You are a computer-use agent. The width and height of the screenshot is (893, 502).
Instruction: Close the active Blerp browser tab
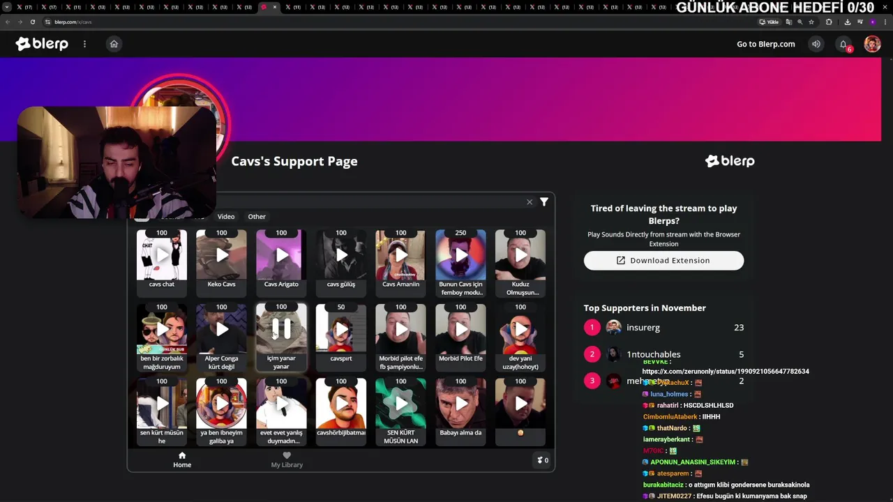(275, 7)
